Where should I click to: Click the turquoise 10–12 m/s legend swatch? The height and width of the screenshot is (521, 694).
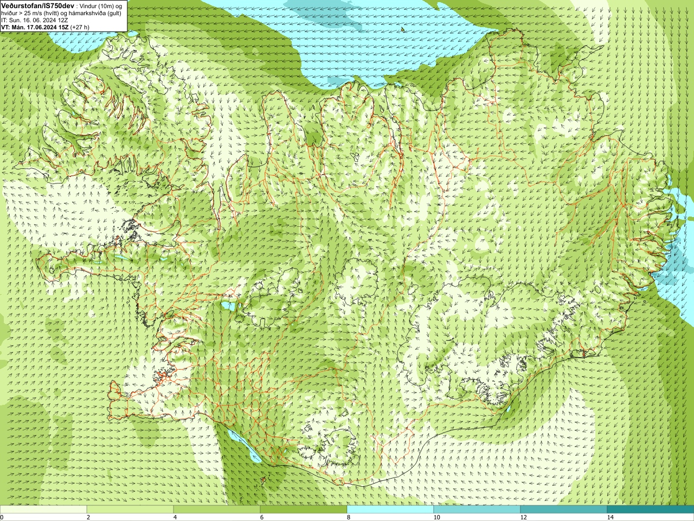[477, 510]
